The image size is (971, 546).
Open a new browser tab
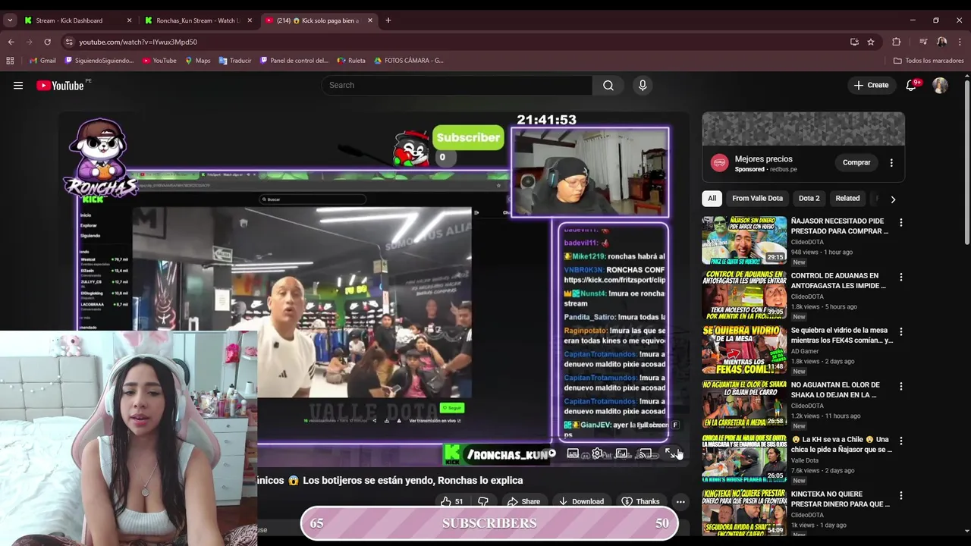point(388,20)
